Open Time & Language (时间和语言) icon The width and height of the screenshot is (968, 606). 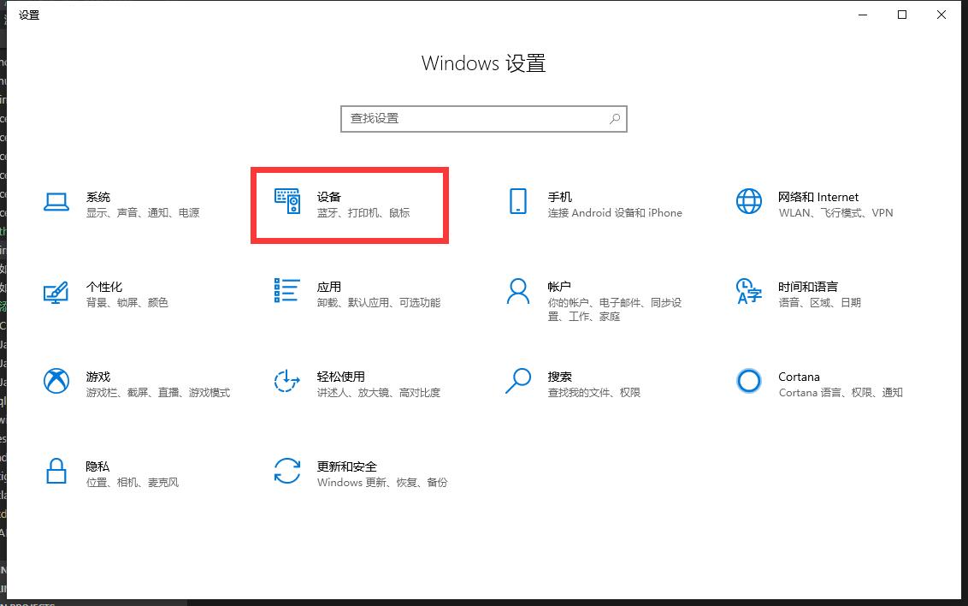coord(748,292)
